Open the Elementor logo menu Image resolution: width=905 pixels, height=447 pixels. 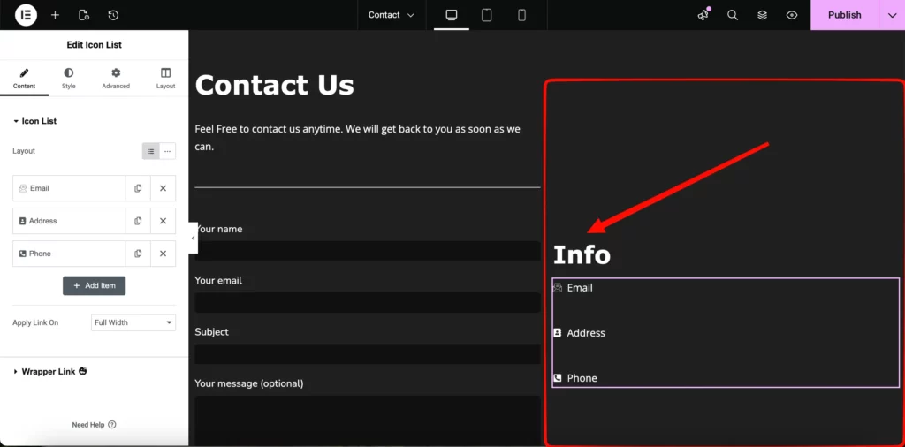26,15
